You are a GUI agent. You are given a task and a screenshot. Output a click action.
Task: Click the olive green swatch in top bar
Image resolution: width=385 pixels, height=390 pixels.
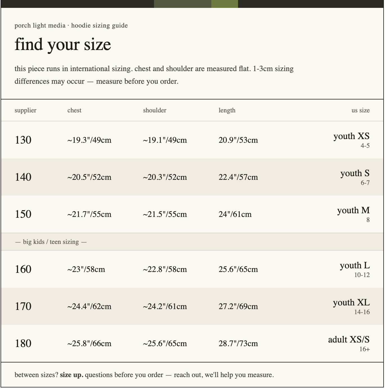(x=225, y=4)
